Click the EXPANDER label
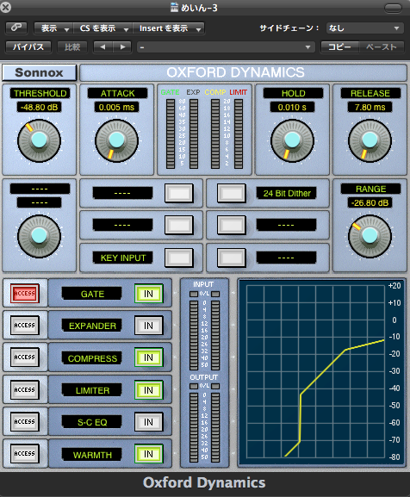Image resolution: width=410 pixels, height=497 pixels. pyautogui.click(x=92, y=326)
